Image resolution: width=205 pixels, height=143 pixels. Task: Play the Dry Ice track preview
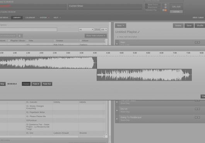(x=117, y=111)
